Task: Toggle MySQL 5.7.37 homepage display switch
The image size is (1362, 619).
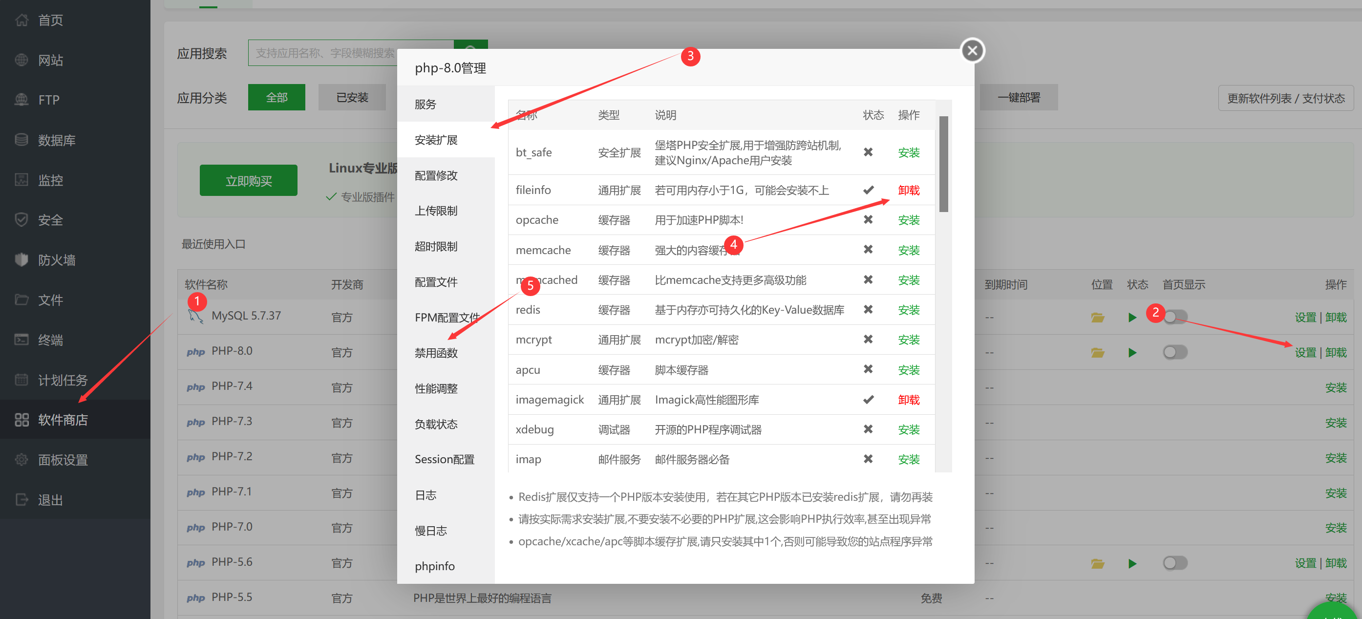Action: pos(1175,317)
